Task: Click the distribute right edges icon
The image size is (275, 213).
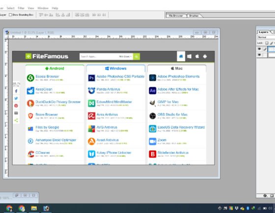Action: coord(104,15)
